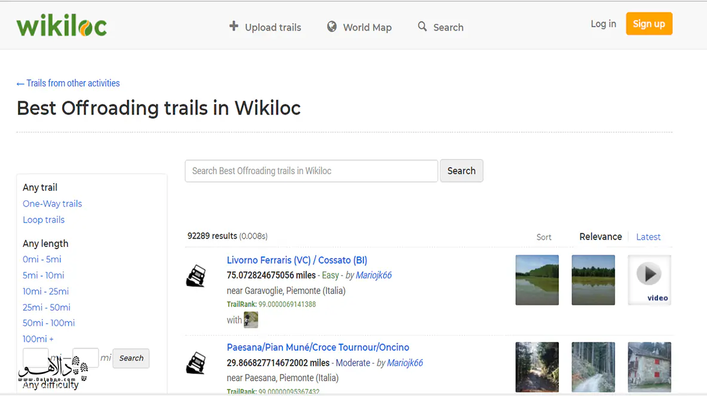Filter by One-Way trails
The width and height of the screenshot is (707, 396).
tap(53, 203)
